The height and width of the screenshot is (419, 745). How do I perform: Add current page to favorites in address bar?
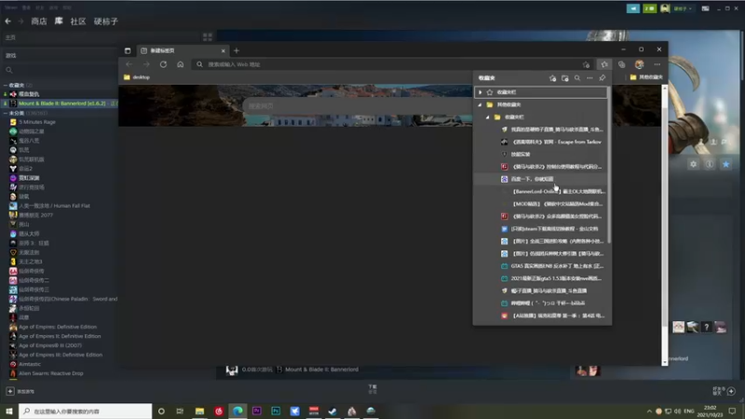(587, 64)
